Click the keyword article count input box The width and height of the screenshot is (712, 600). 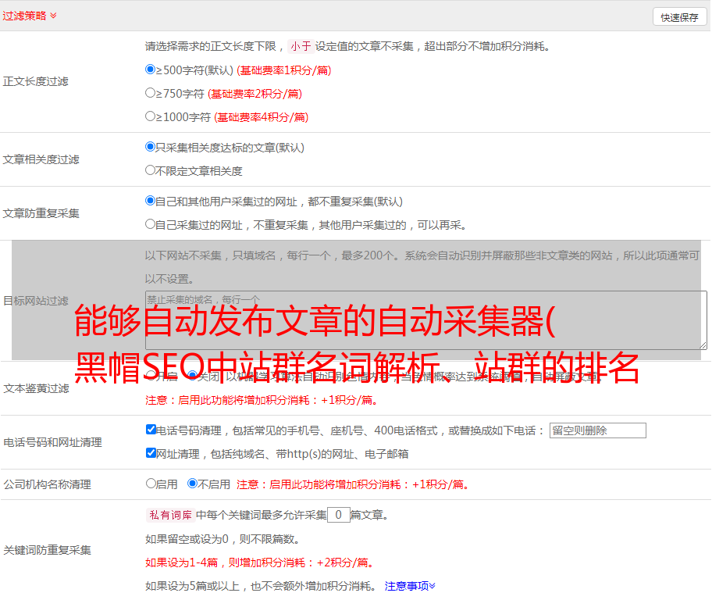point(338,515)
